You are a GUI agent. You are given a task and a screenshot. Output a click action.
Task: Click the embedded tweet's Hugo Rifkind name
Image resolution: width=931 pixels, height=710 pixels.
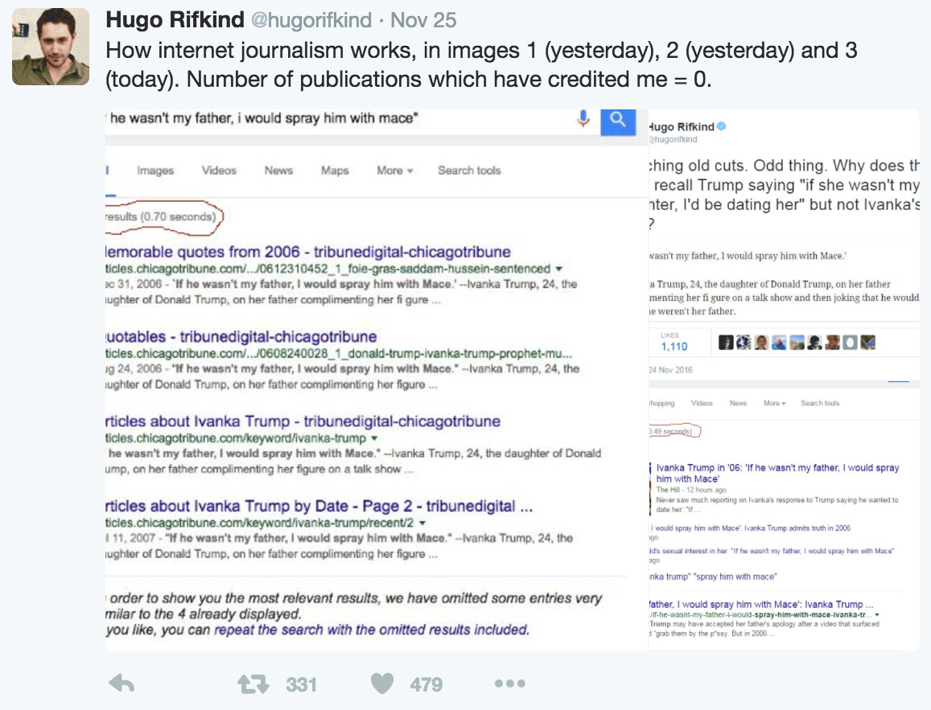[682, 127]
